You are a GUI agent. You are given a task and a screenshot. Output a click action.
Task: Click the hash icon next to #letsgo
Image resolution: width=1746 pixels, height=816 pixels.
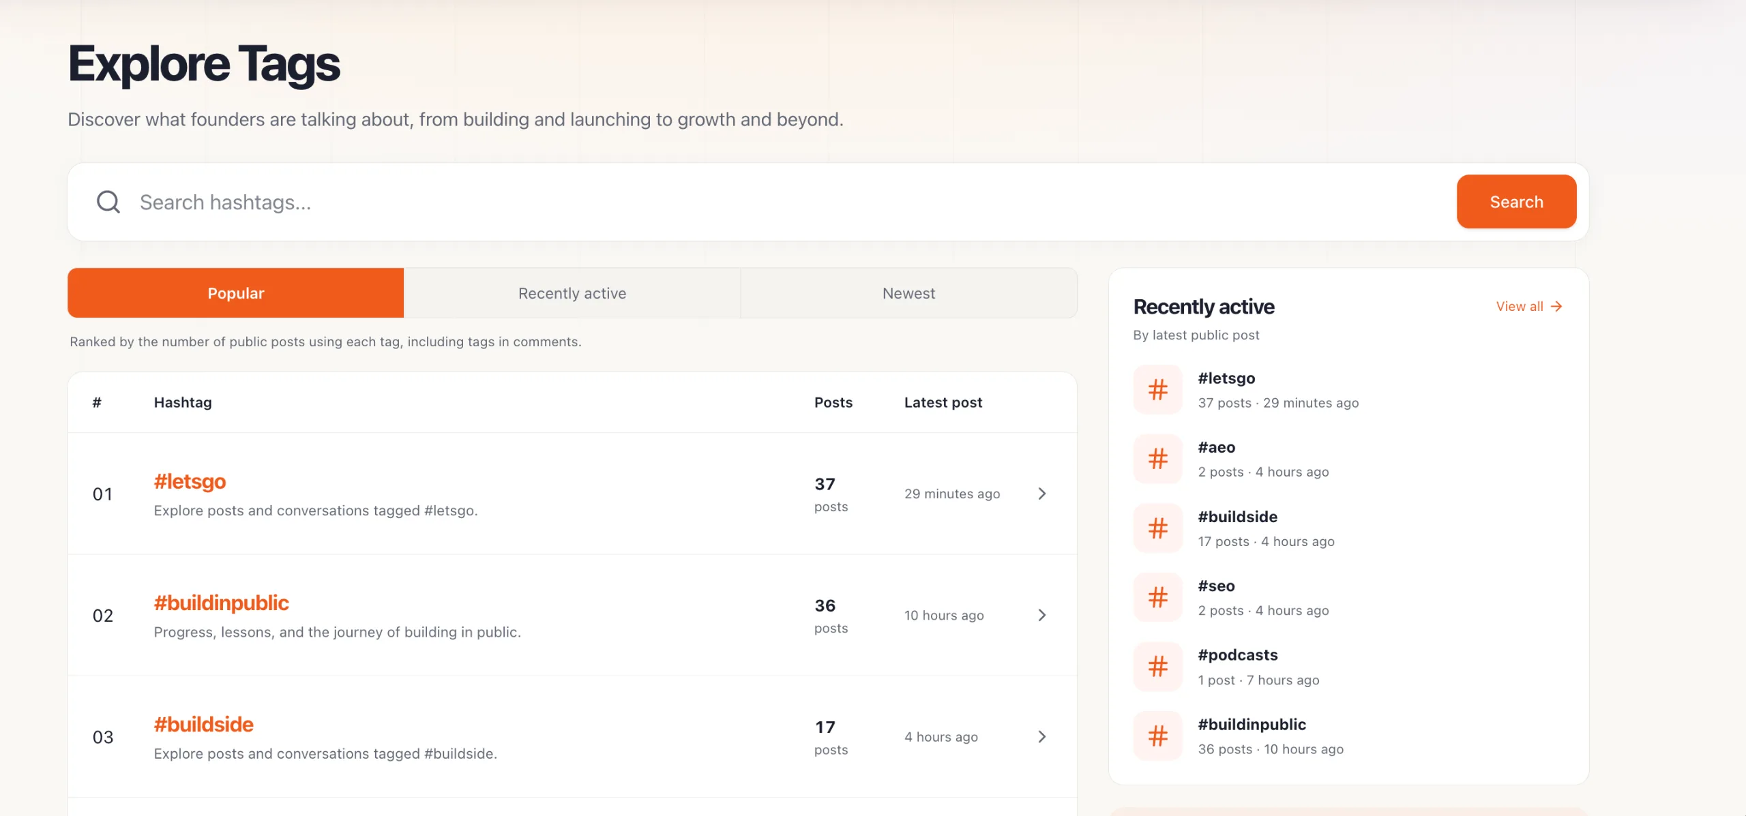[x=1157, y=390]
